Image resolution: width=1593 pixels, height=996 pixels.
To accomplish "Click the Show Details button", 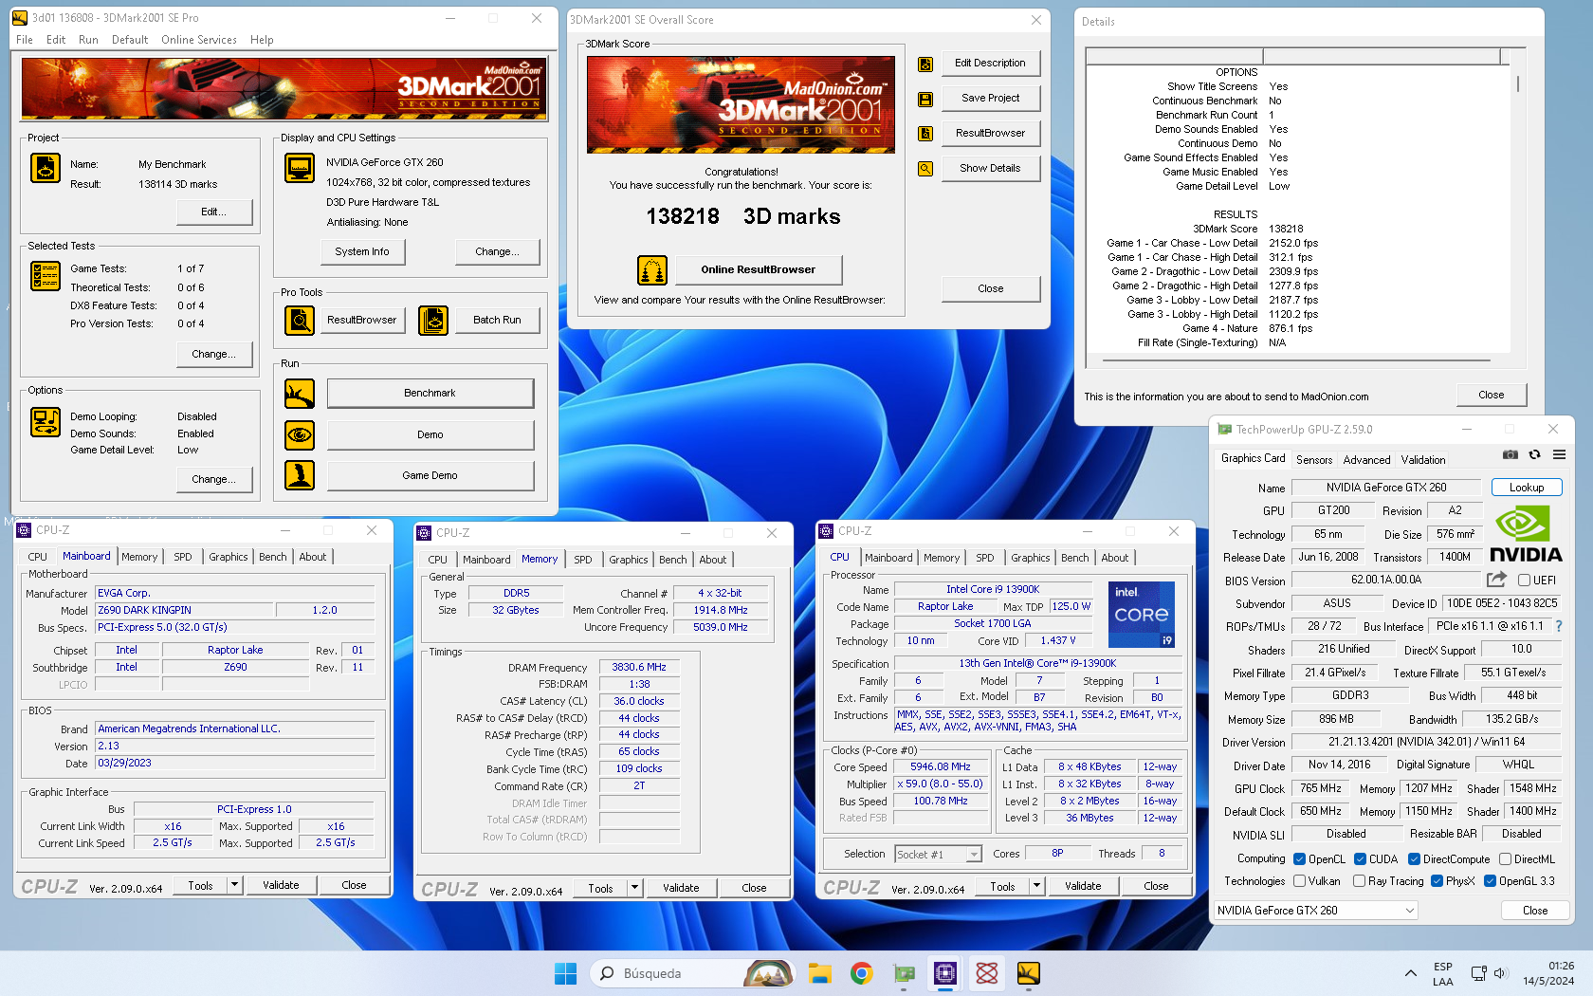I will click(x=990, y=169).
